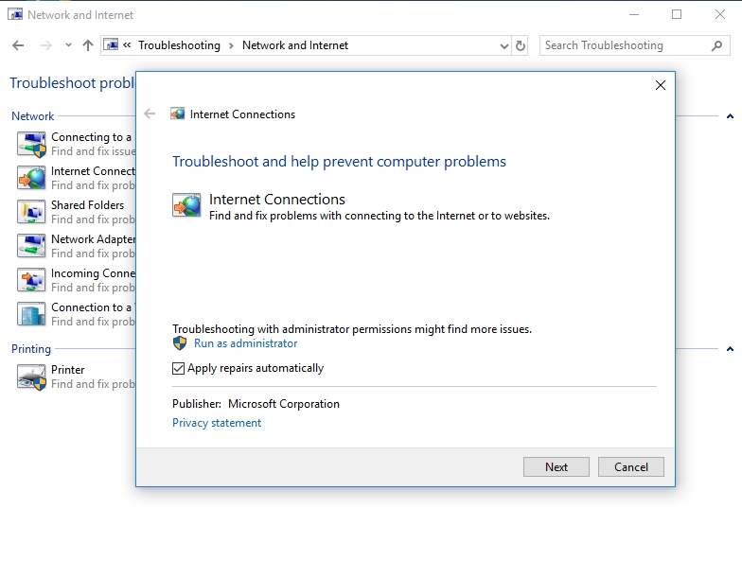Select Troubleshooting in the breadcrumb path
This screenshot has width=742, height=561.
pyautogui.click(x=179, y=45)
